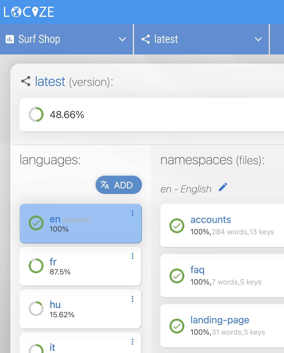Expand the Surf Shop project dropdown

(x=122, y=39)
